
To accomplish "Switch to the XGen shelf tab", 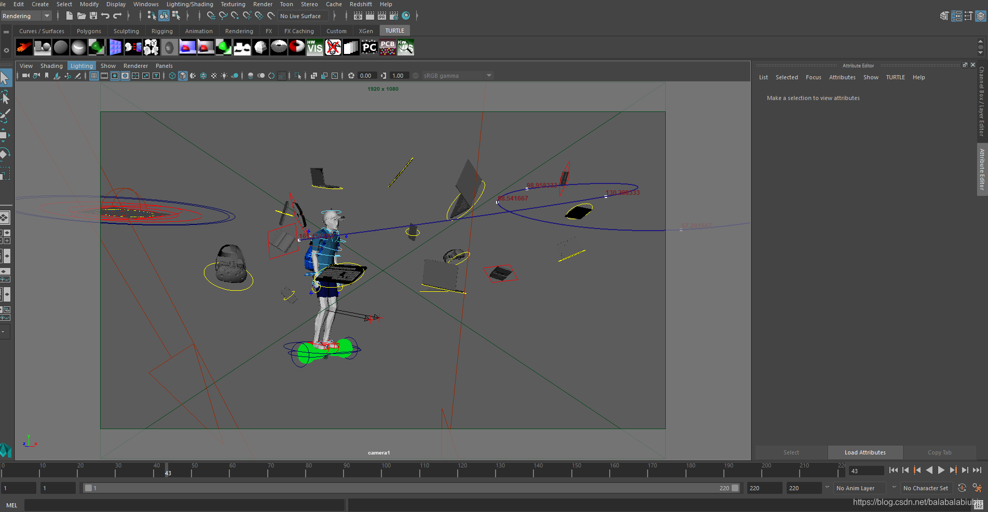I will click(366, 31).
